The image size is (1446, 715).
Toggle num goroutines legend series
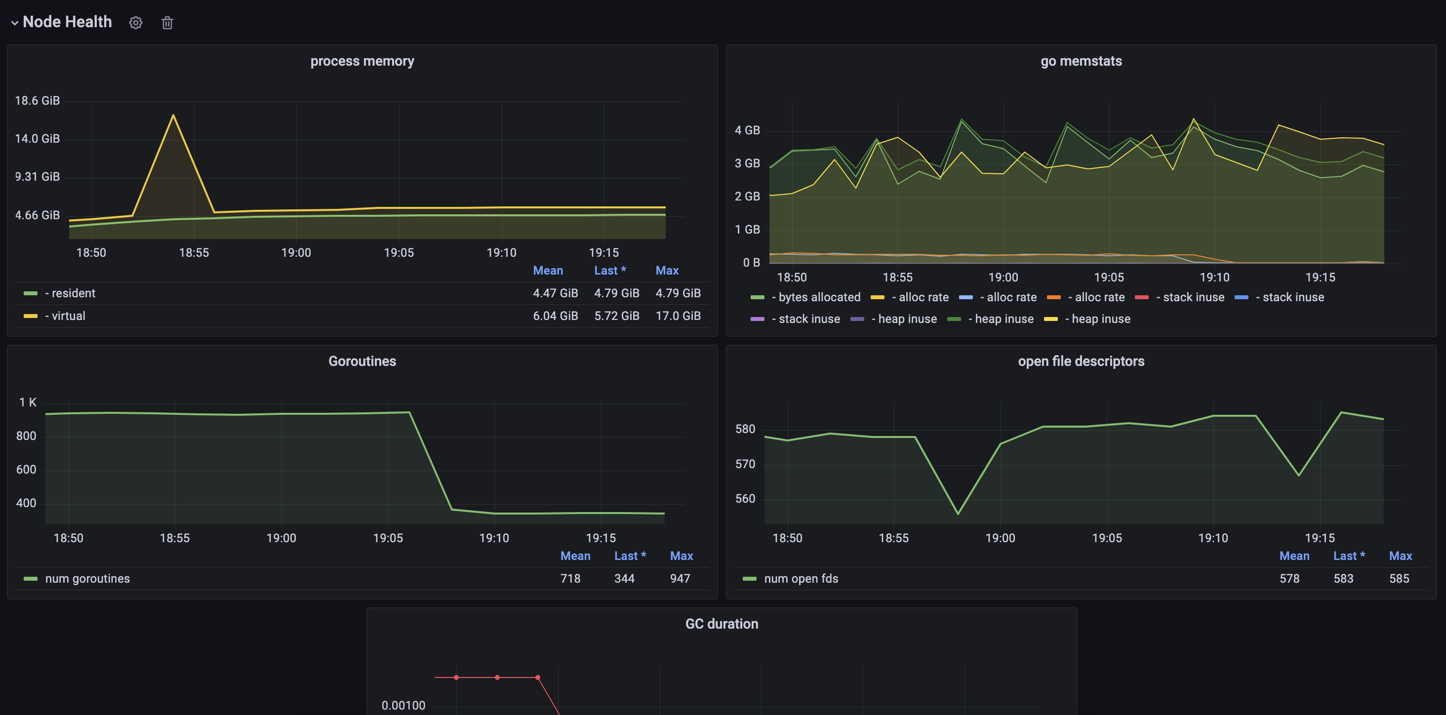pyautogui.click(x=87, y=579)
